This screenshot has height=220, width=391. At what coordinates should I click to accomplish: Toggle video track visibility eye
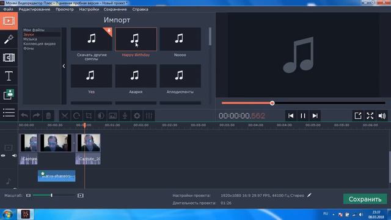(3, 156)
